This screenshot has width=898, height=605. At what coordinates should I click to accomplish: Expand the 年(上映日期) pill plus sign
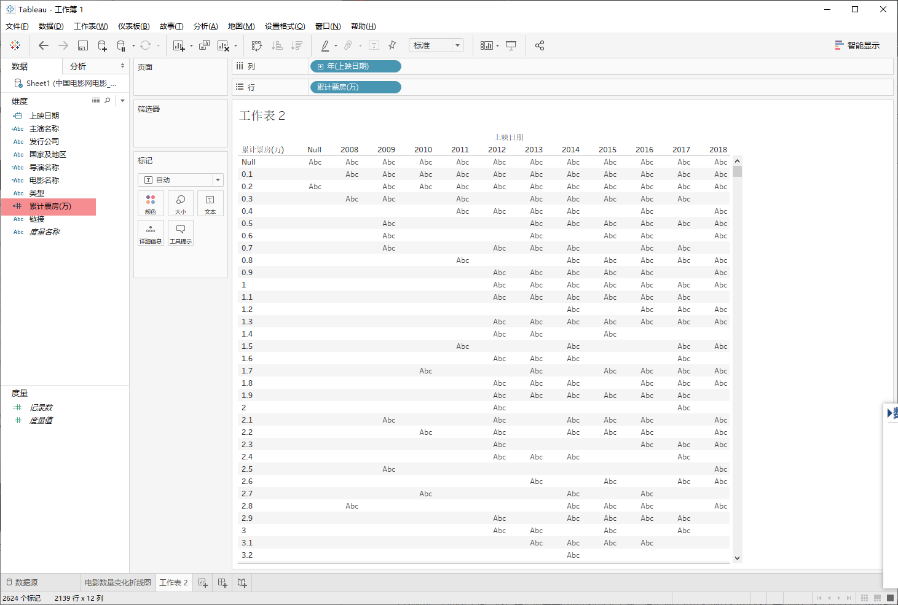pos(320,66)
